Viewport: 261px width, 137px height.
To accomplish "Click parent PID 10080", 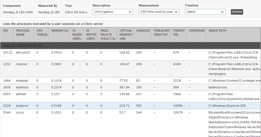I will coord(178,106).
